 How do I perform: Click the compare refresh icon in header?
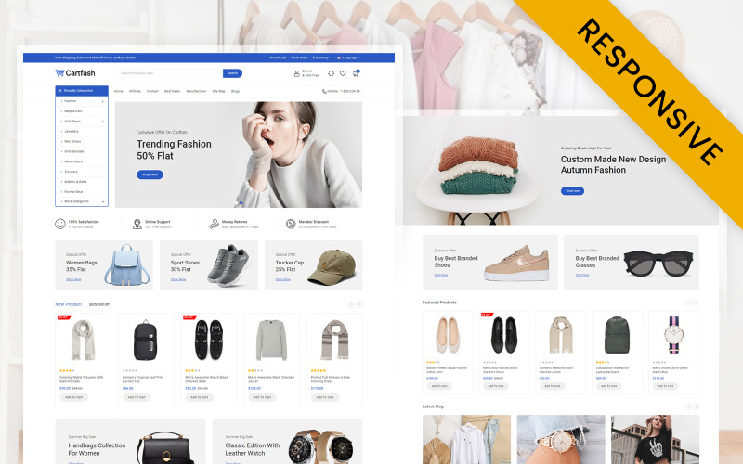331,73
